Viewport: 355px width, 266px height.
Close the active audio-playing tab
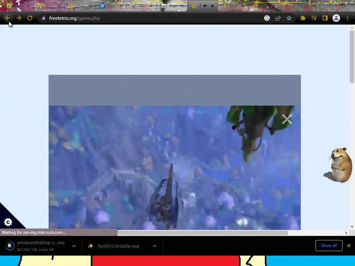point(213,6)
